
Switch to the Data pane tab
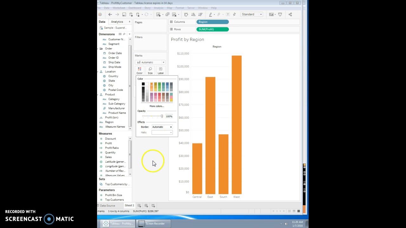pos(102,22)
